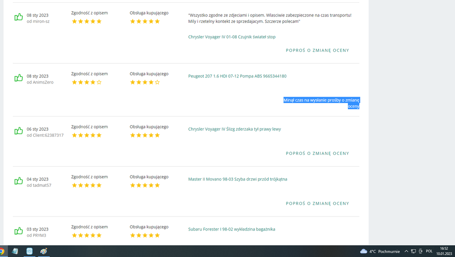The width and height of the screenshot is (455, 257).
Task: Show hidden system tray icons
Action: pyautogui.click(x=406, y=251)
